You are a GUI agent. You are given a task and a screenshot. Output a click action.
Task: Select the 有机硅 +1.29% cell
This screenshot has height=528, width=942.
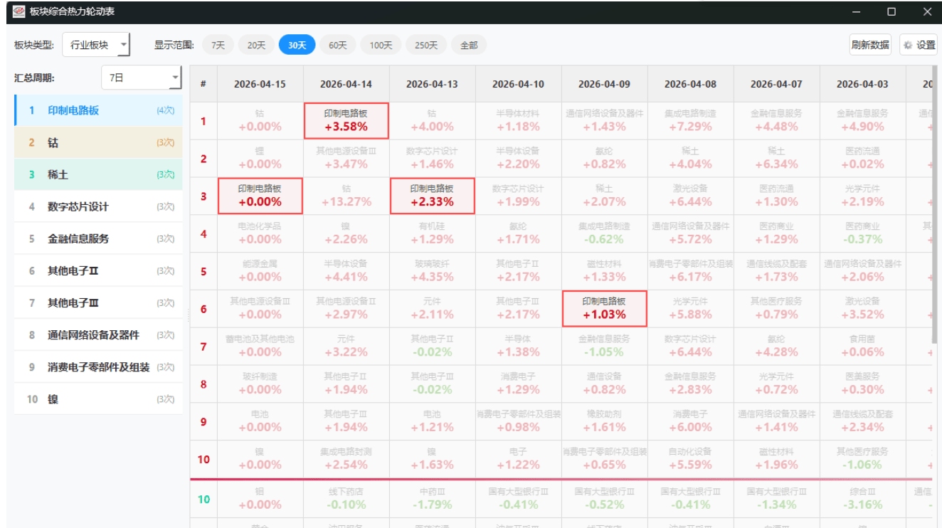[433, 233]
